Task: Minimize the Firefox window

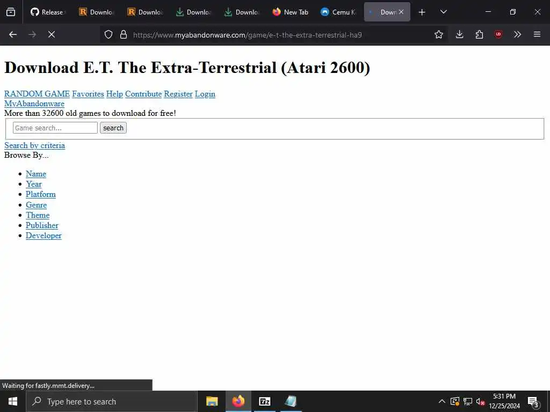Action: point(488,12)
